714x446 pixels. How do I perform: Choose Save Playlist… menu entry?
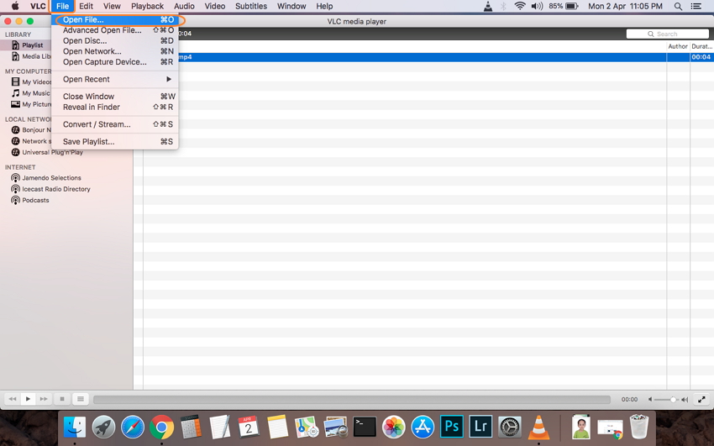115,142
